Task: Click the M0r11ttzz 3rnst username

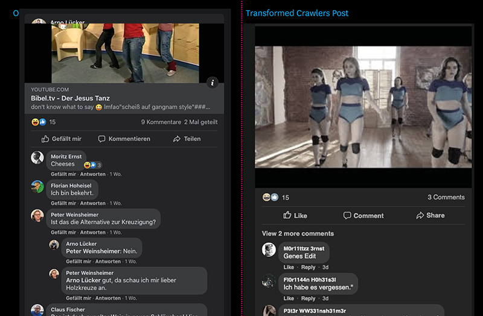Action: pyautogui.click(x=304, y=248)
